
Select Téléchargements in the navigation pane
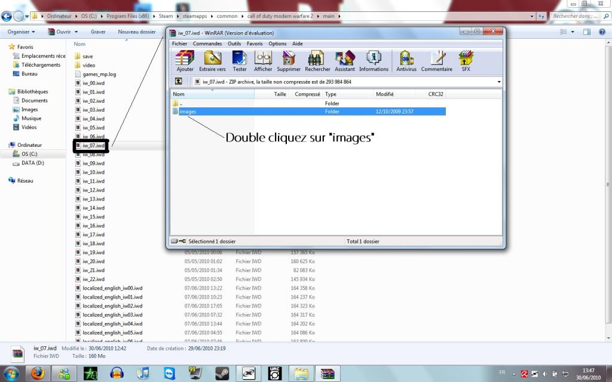(x=41, y=65)
